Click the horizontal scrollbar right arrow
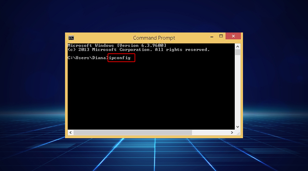308x171 pixels. click(232, 132)
